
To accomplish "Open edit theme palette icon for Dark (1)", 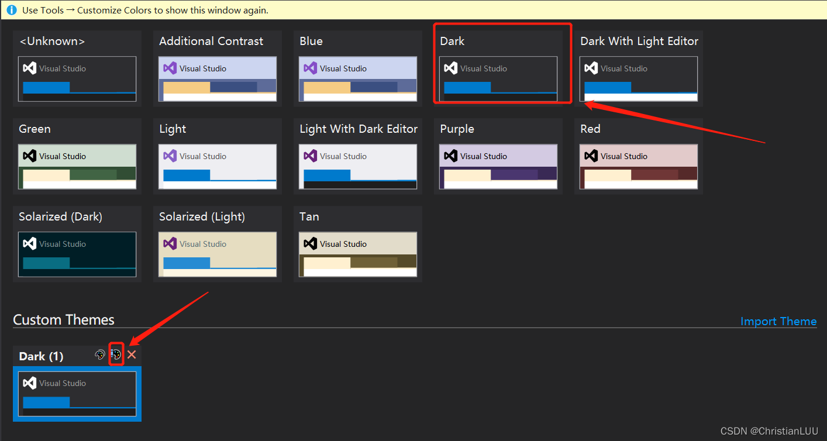I will click(116, 355).
